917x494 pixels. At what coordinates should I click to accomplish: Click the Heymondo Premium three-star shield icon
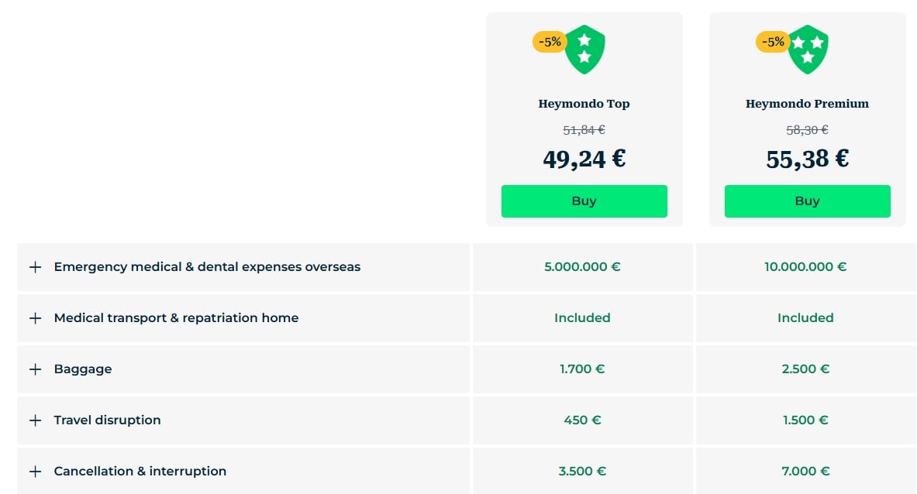(808, 49)
